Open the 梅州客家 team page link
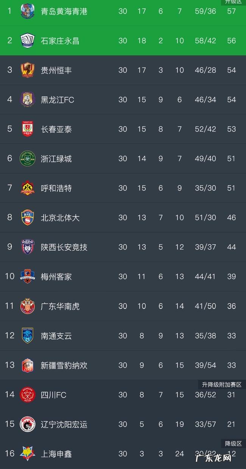 pyautogui.click(x=56, y=276)
